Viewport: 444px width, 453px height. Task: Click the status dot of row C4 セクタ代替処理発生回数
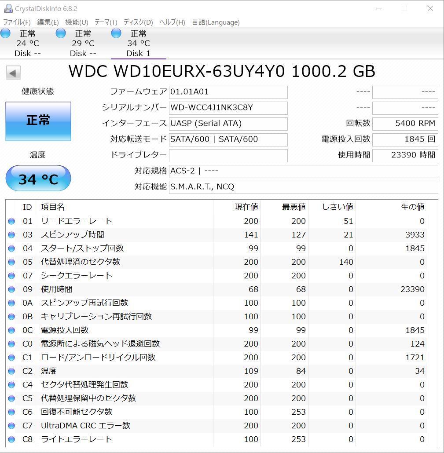tap(11, 385)
